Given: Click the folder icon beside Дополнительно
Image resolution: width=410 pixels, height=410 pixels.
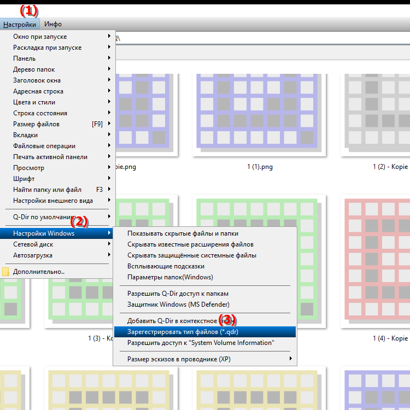Looking at the screenshot, I should point(5,272).
